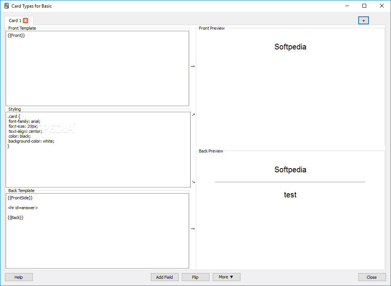Viewport: 391px width, 286px height.
Task: Click 'test' answer in Back Preview
Action: pos(290,195)
